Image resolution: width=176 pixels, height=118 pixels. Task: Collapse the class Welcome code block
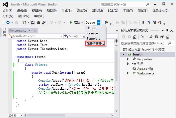pyautogui.click(x=16, y=65)
